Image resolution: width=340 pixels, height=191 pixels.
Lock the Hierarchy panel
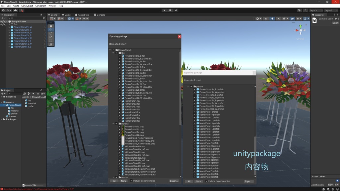point(41,15)
